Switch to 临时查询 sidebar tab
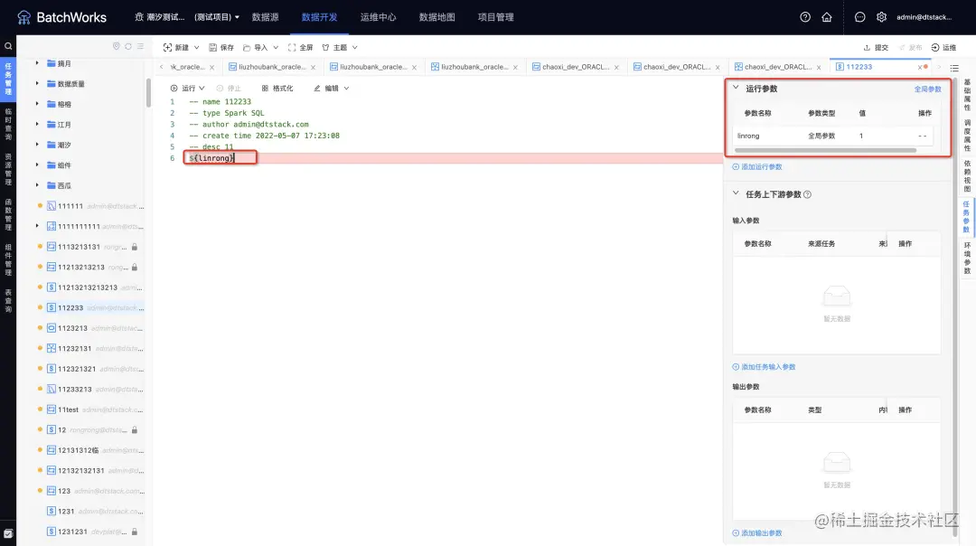The height and width of the screenshot is (546, 976). 8,124
